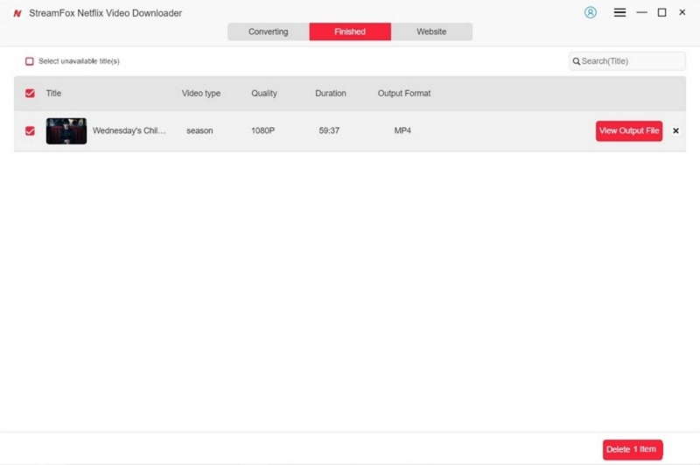Click the magnifier icon in the search box
Image resolution: width=700 pixels, height=465 pixels.
coord(577,61)
